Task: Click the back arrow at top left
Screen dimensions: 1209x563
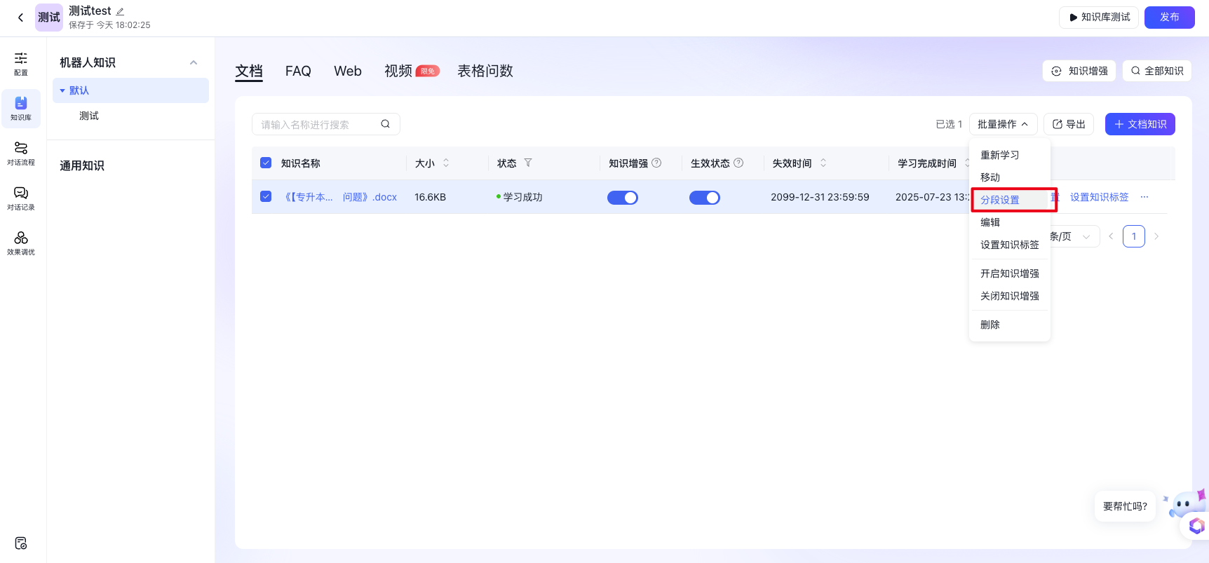Action: click(20, 18)
